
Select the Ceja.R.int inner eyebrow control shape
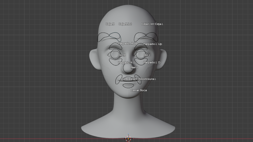pyautogui.click(x=115, y=36)
